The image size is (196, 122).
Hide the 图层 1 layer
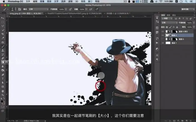(x=163, y=43)
